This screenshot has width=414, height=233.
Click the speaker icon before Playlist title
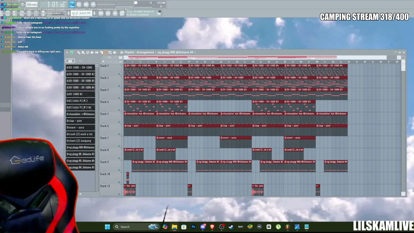pyautogui.click(x=122, y=52)
